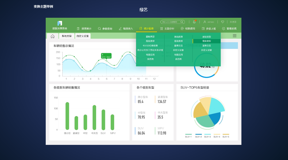Image resolution: width=288 pixels, height=160 pixels.
Task: Choose 卡片分栏条码表 from dropdown
Action: pos(150,45)
